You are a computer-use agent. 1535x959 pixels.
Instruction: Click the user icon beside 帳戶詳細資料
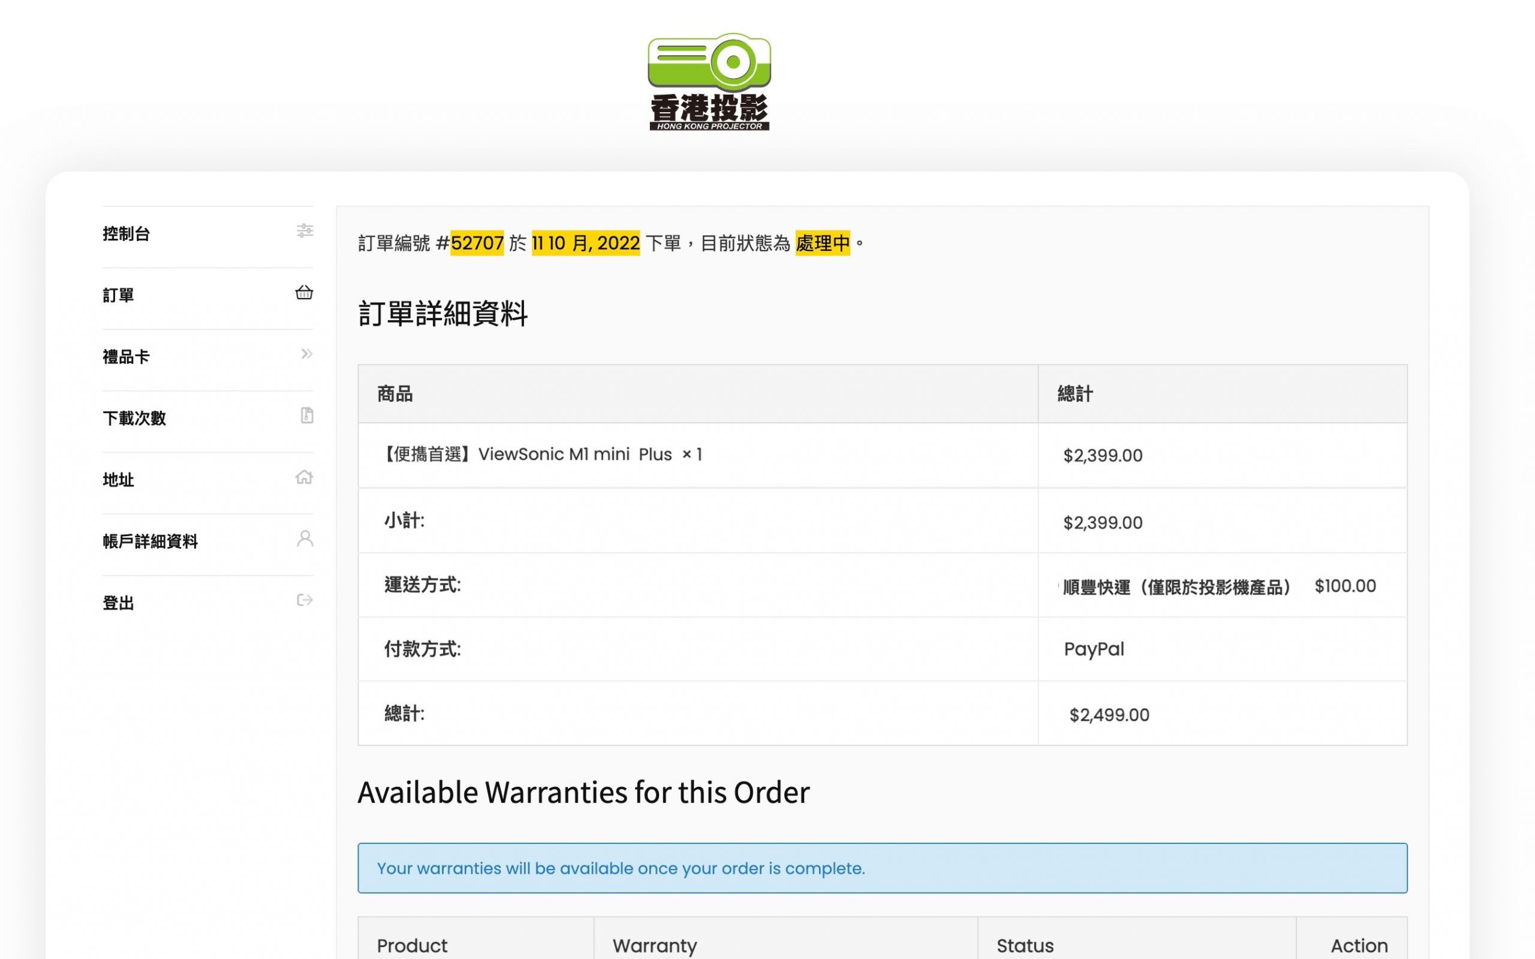(305, 539)
